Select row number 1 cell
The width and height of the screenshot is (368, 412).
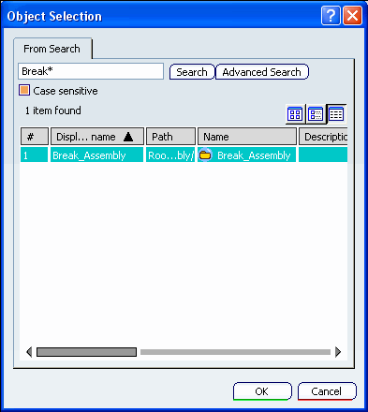point(35,154)
